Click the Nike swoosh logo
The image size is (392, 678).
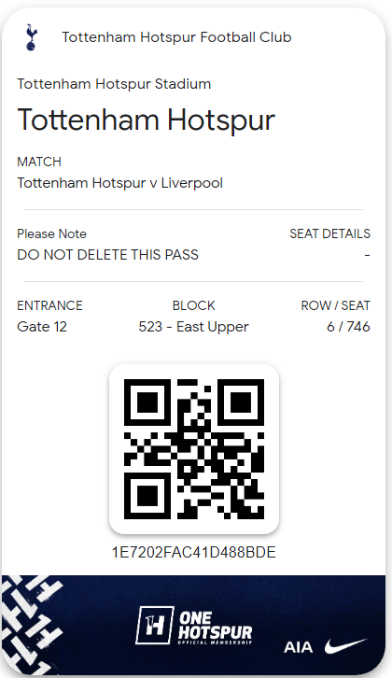point(345,646)
